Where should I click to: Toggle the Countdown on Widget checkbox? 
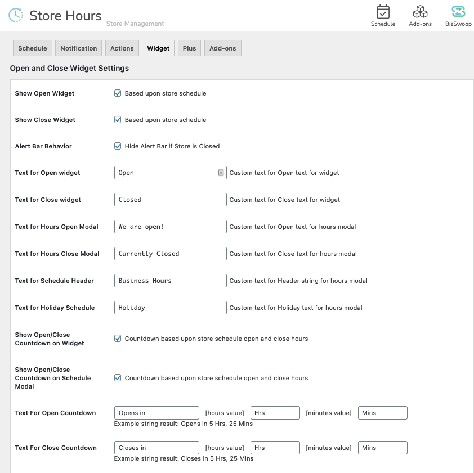point(118,339)
